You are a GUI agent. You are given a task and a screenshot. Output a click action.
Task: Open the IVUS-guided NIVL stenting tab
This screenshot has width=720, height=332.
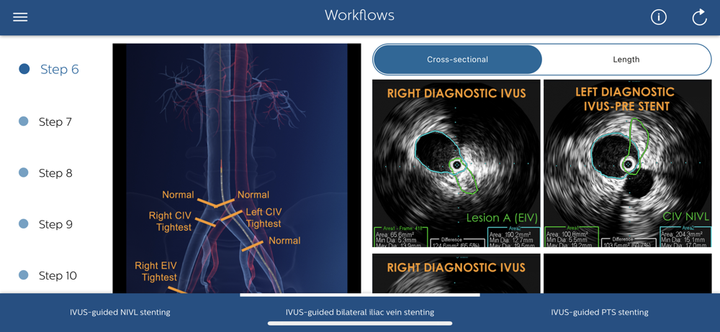tap(120, 313)
